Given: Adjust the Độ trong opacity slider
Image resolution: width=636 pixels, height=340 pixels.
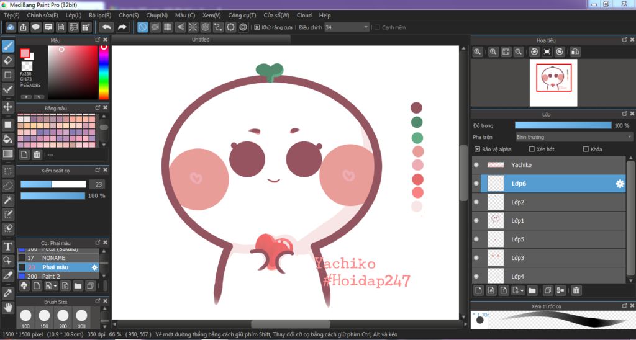Looking at the screenshot, I should click(x=563, y=125).
